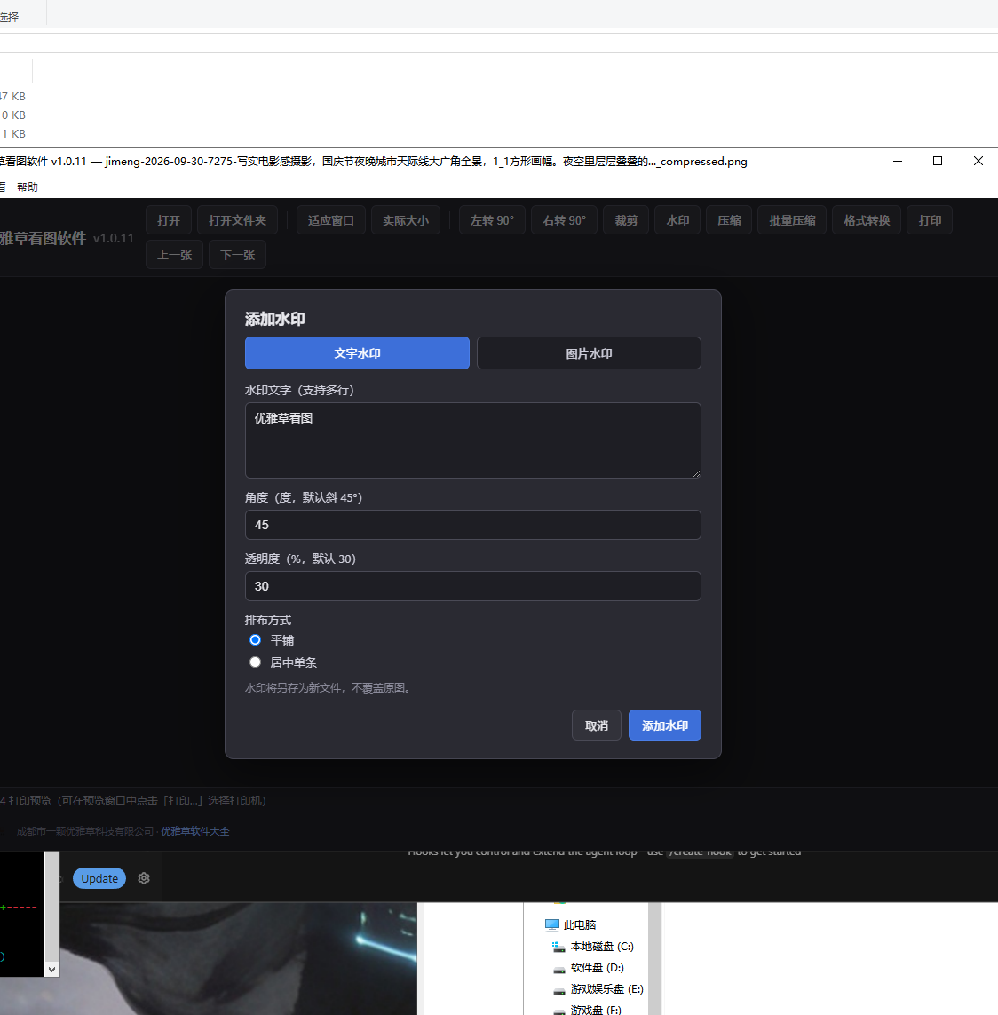Screen dimensions: 998x1015
Task: Focus the 角度 input field
Action: 473,525
